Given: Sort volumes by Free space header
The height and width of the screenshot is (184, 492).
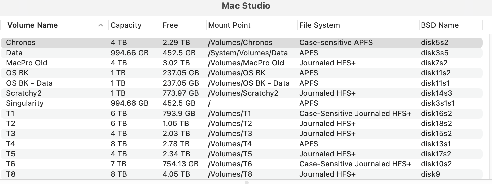Looking at the screenshot, I should coord(170,25).
